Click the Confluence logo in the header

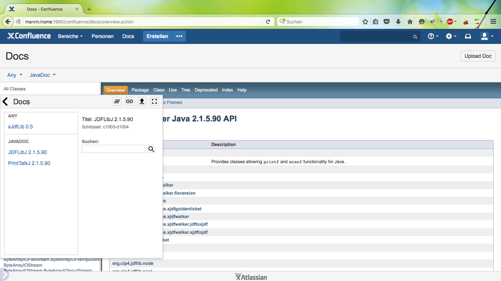(x=29, y=36)
